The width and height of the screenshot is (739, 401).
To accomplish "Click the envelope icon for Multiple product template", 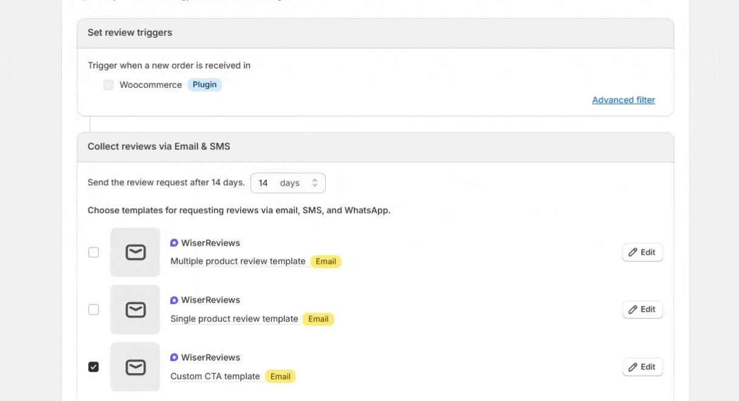I will tap(135, 252).
